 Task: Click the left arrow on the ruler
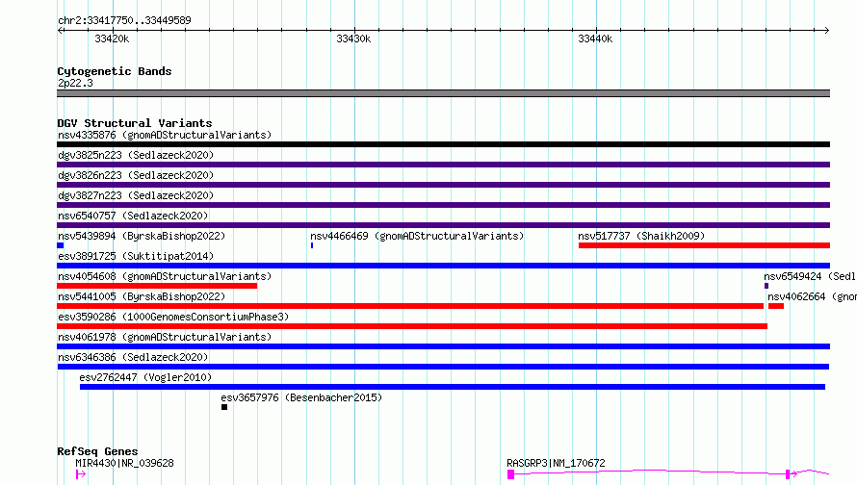(61, 30)
